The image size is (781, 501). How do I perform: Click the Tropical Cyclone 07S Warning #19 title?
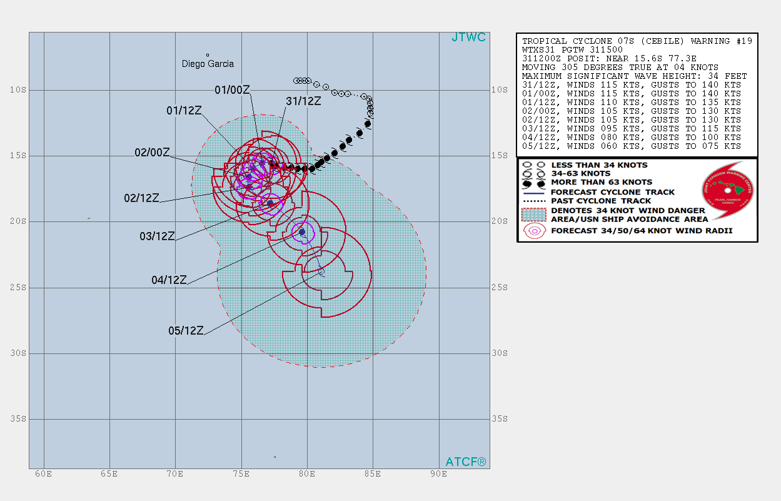click(x=637, y=41)
